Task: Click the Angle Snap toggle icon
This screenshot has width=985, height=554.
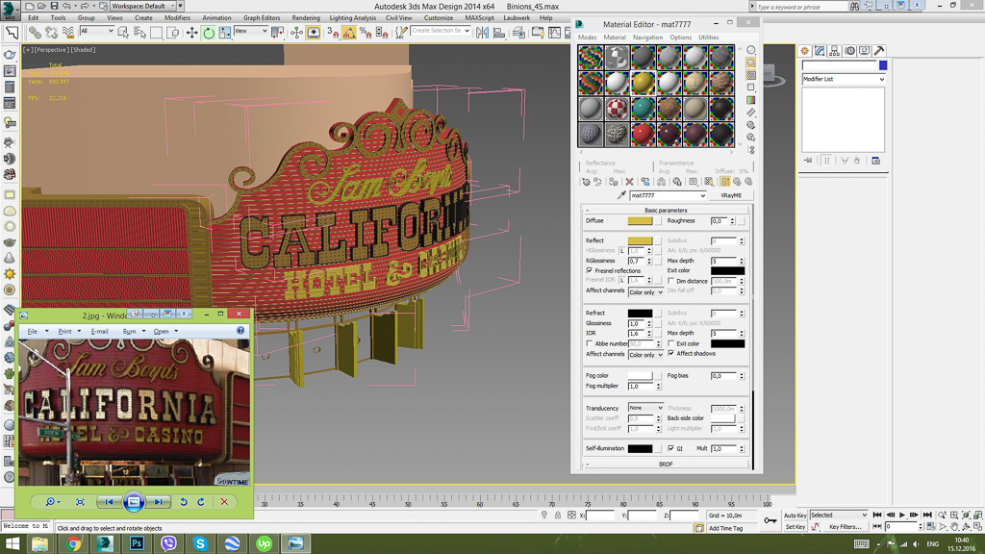Action: pyautogui.click(x=349, y=32)
